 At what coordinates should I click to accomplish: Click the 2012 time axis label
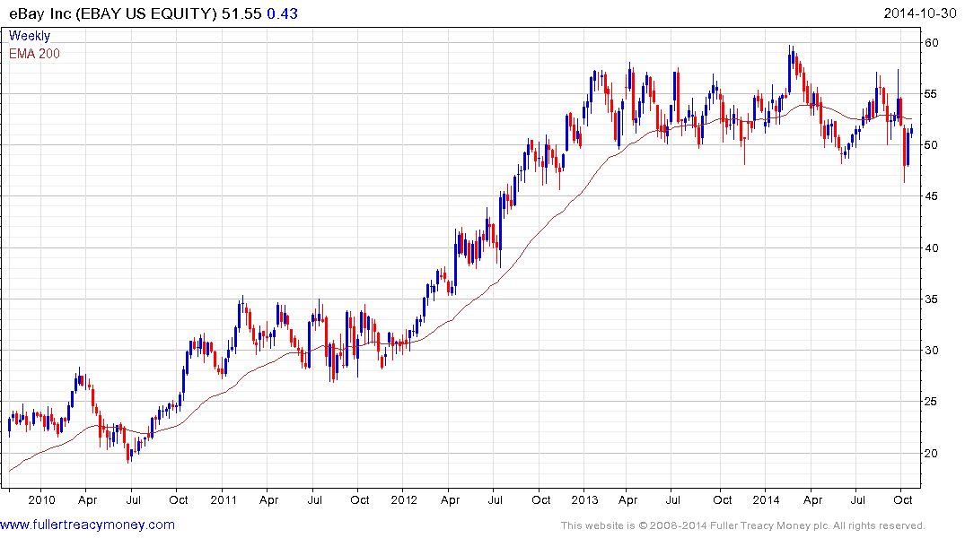[404, 499]
